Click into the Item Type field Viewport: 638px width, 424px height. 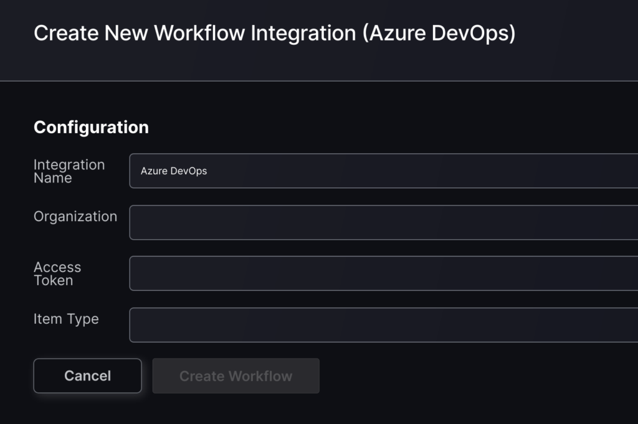click(x=384, y=325)
